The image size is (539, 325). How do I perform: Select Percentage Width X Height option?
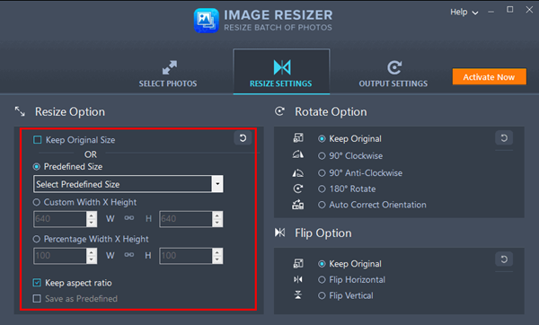click(x=37, y=239)
